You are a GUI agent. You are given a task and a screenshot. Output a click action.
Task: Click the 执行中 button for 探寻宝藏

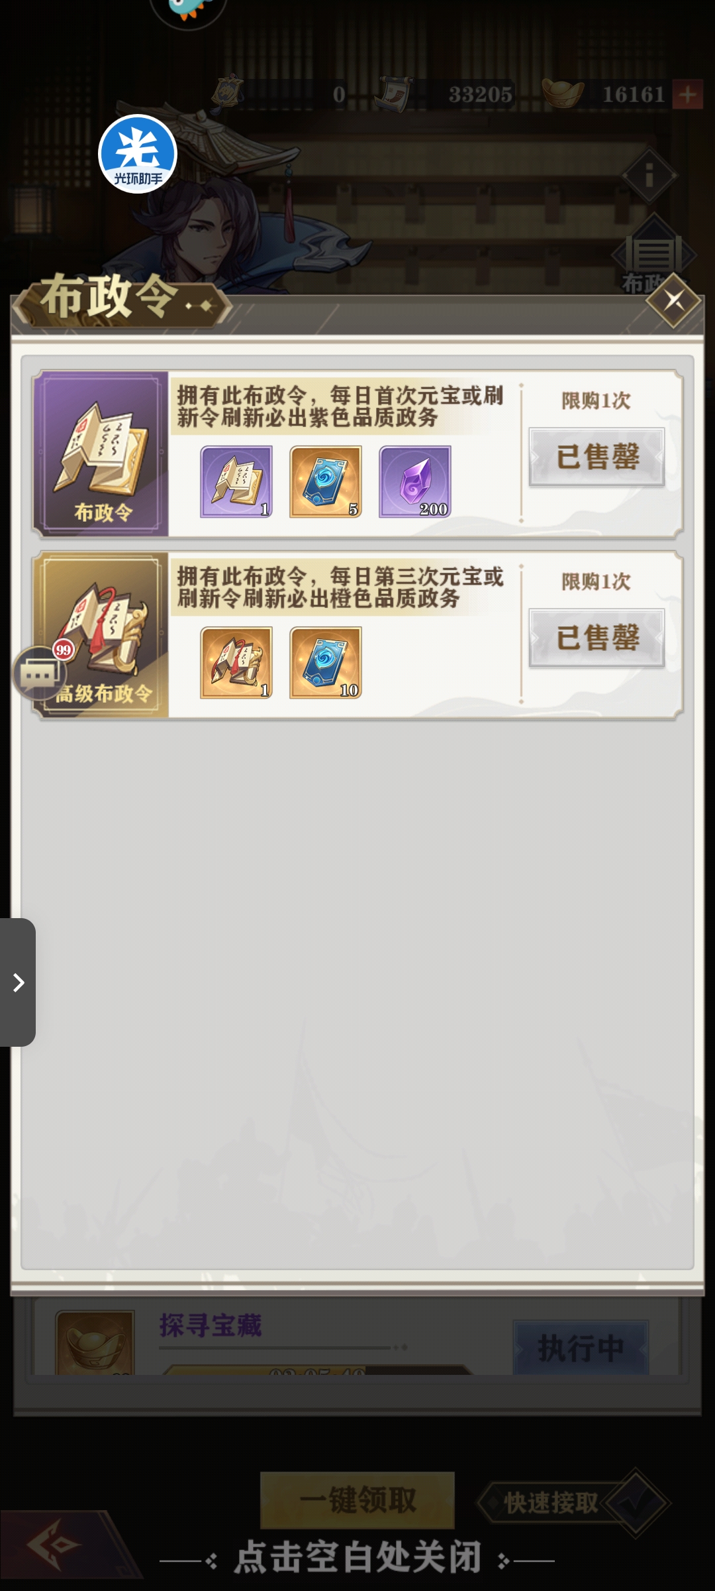(x=581, y=1347)
